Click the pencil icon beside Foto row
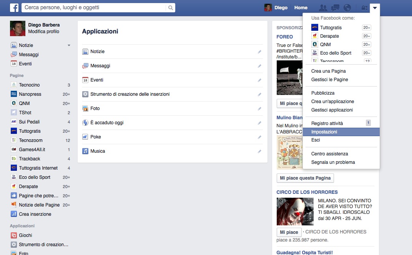The width and height of the screenshot is (412, 255). click(x=259, y=108)
